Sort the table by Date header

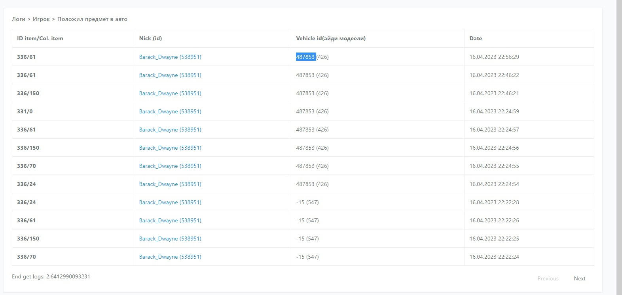pyautogui.click(x=476, y=38)
